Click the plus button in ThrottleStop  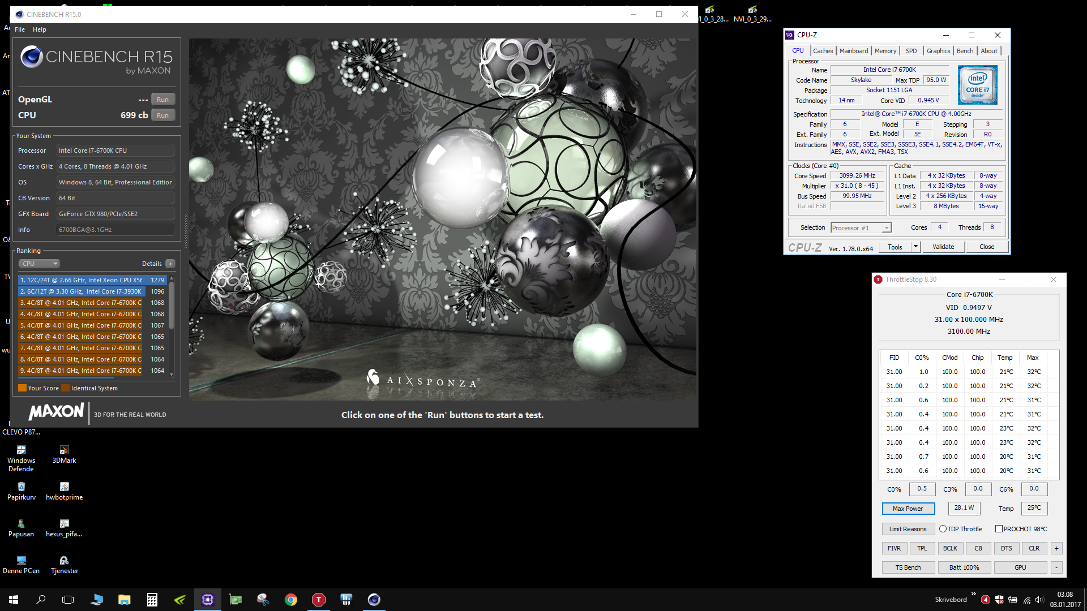click(1056, 548)
